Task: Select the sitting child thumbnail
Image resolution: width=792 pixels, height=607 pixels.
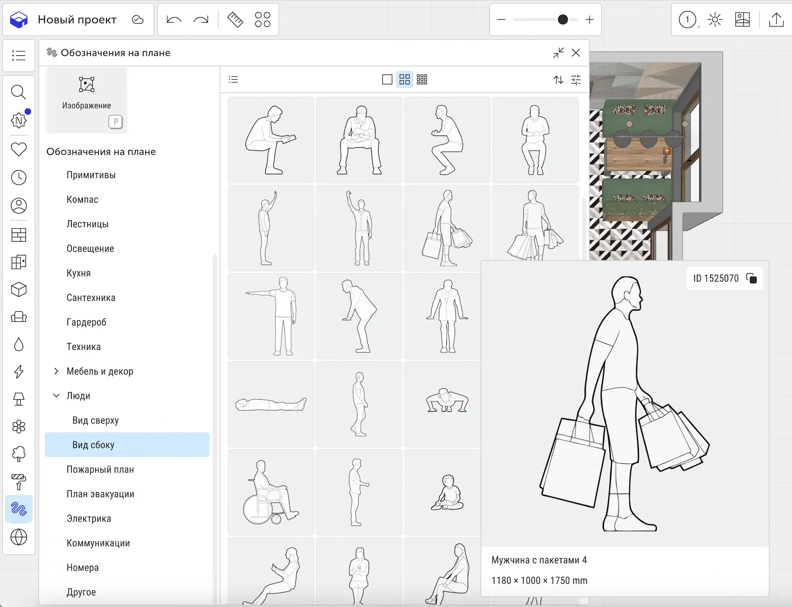Action: click(443, 492)
